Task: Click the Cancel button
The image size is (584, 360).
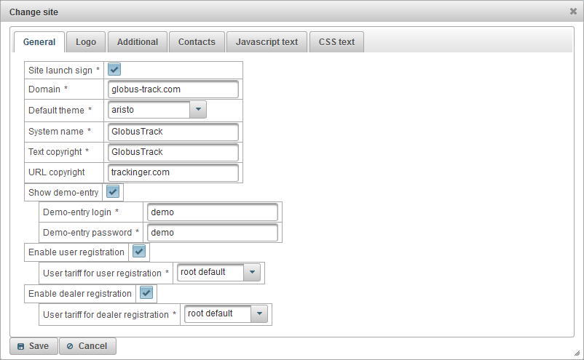Action: point(87,346)
